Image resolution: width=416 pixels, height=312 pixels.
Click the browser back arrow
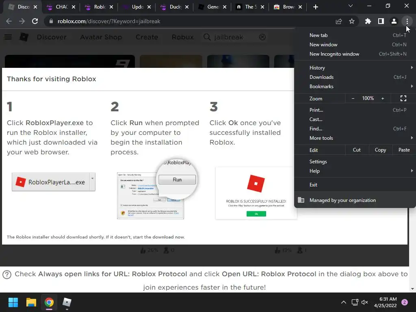point(9,21)
